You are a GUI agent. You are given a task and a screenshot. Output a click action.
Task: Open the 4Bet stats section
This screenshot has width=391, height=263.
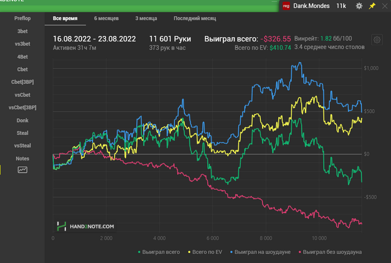point(22,57)
